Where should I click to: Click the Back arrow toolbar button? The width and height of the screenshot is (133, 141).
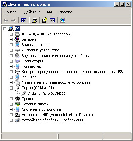pos(6,20)
